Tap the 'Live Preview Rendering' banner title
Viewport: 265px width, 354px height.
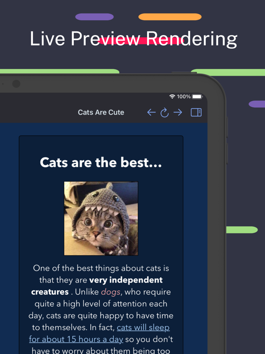pyautogui.click(x=134, y=39)
